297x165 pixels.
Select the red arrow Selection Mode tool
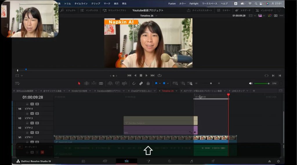[x=79, y=84]
